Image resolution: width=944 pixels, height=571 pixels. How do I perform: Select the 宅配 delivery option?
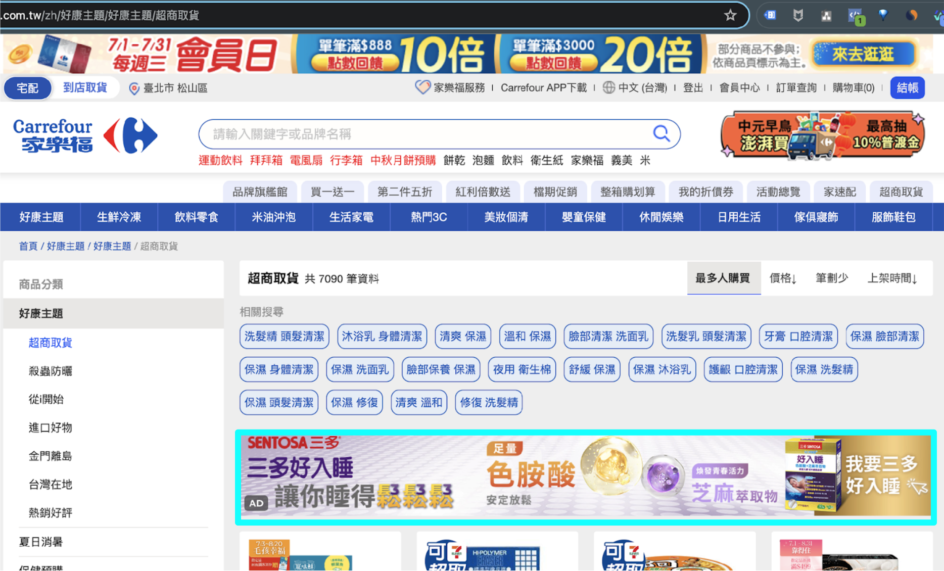tap(27, 88)
